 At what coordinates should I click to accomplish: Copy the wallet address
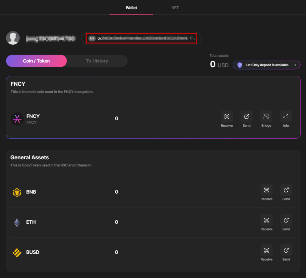(x=192, y=38)
